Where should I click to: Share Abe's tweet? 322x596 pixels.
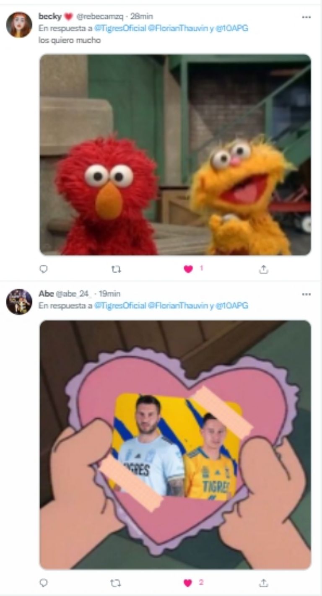coord(263,583)
